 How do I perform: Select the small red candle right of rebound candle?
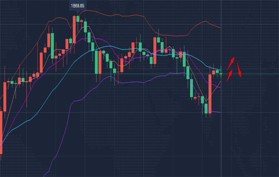click(214, 72)
